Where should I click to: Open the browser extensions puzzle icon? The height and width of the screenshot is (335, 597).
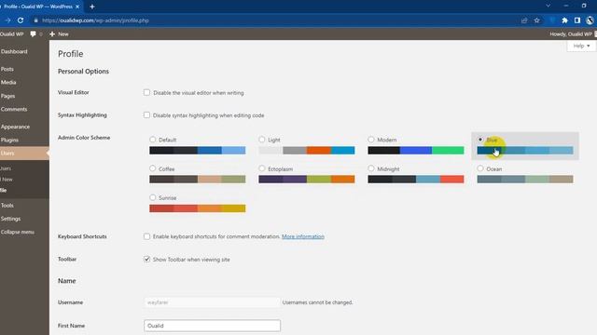click(x=564, y=20)
